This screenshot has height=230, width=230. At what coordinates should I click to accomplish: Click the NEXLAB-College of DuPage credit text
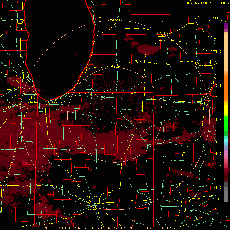[x=204, y=3]
